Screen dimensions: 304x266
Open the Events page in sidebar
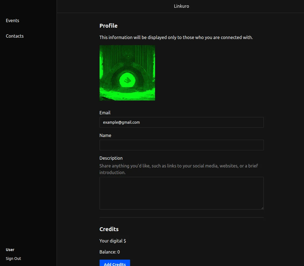[x=12, y=20]
